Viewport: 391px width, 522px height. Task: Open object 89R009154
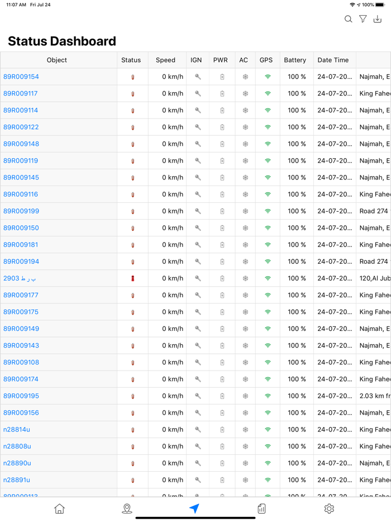point(21,77)
